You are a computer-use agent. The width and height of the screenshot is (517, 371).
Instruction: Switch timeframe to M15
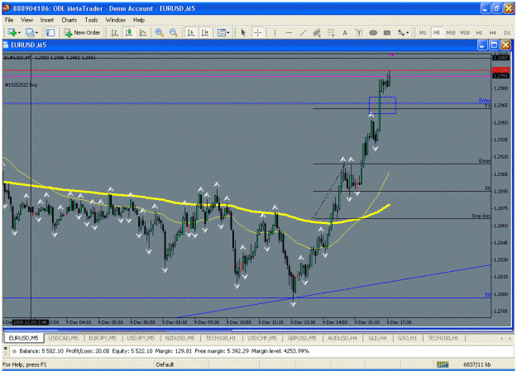coord(451,32)
